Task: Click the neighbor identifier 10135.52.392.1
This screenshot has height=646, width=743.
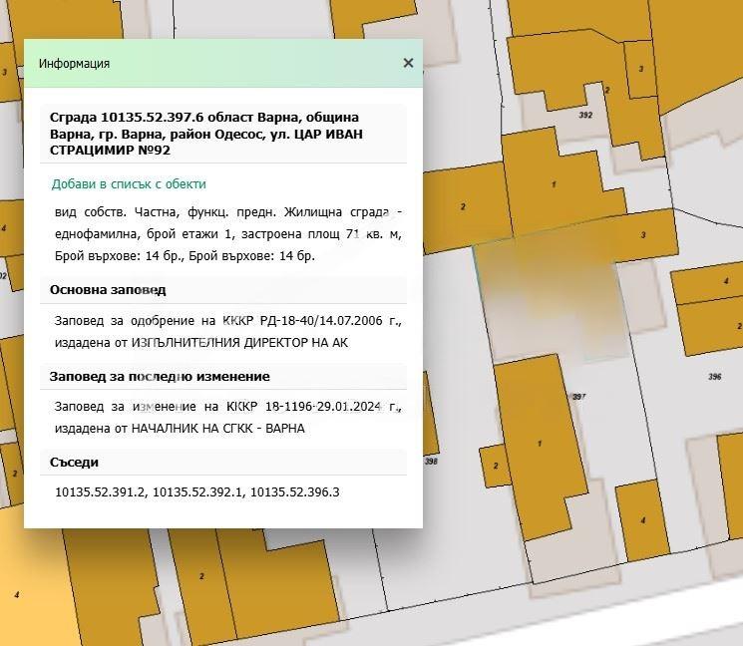Action: point(197,492)
